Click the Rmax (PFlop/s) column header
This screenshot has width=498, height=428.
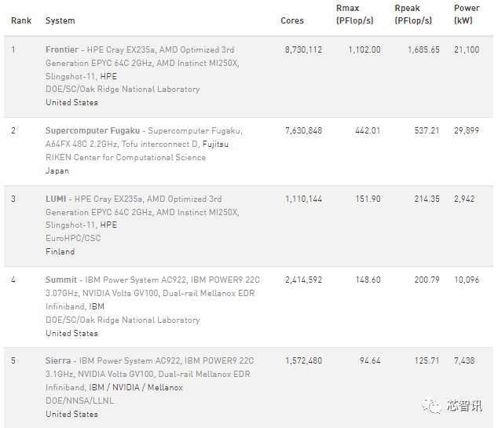click(354, 14)
